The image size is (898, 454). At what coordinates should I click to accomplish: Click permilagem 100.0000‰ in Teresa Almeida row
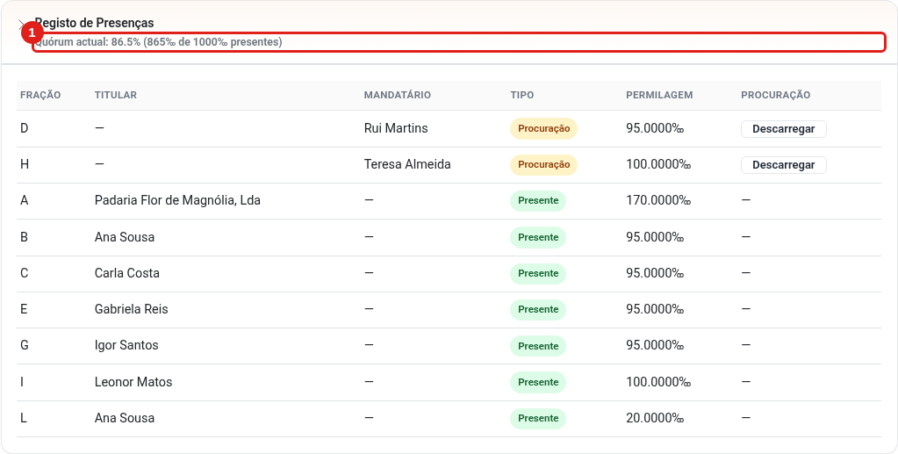[x=658, y=164]
